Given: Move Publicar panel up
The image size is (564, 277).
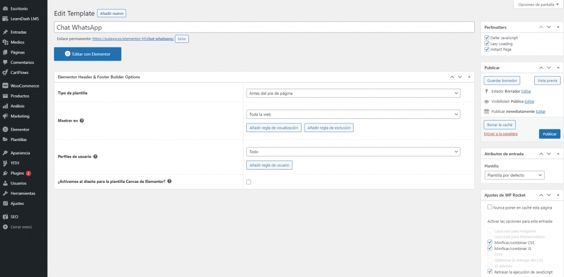Looking at the screenshot, I should pyautogui.click(x=541, y=68).
